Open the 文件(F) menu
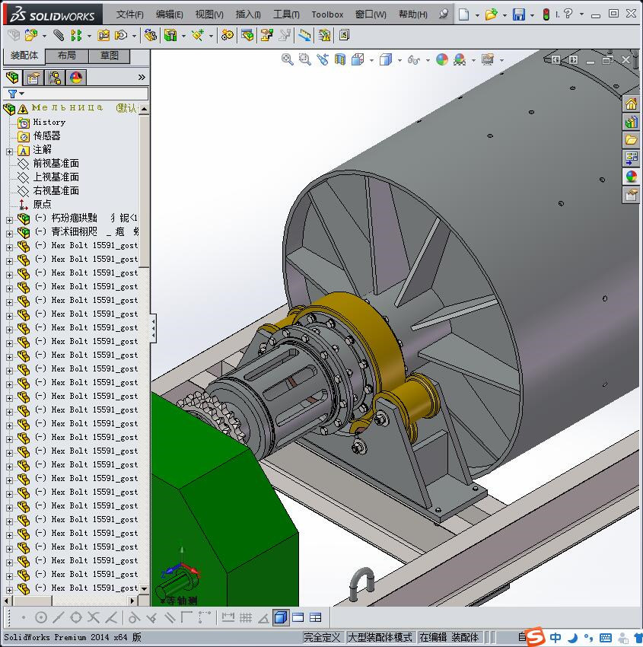643x647 pixels. 129,14
